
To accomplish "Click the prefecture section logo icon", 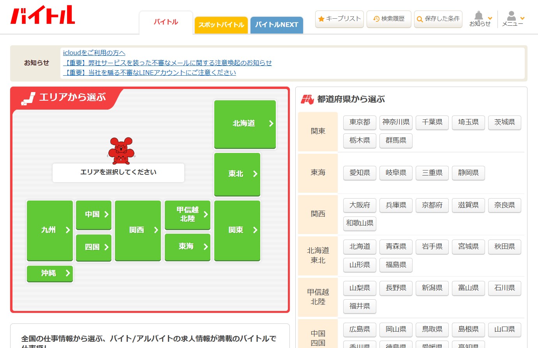I will pyautogui.click(x=307, y=99).
